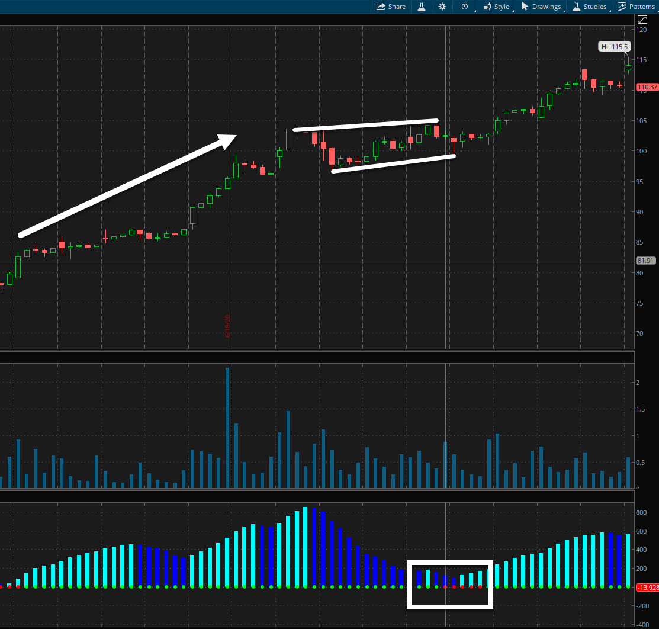Screen dimensions: 659x629
Task: Click the 1.5 volume axis label
Action: (641, 409)
